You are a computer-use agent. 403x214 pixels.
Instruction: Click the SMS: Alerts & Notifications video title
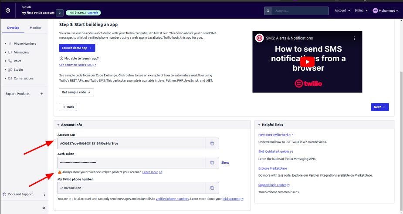tap(289, 38)
